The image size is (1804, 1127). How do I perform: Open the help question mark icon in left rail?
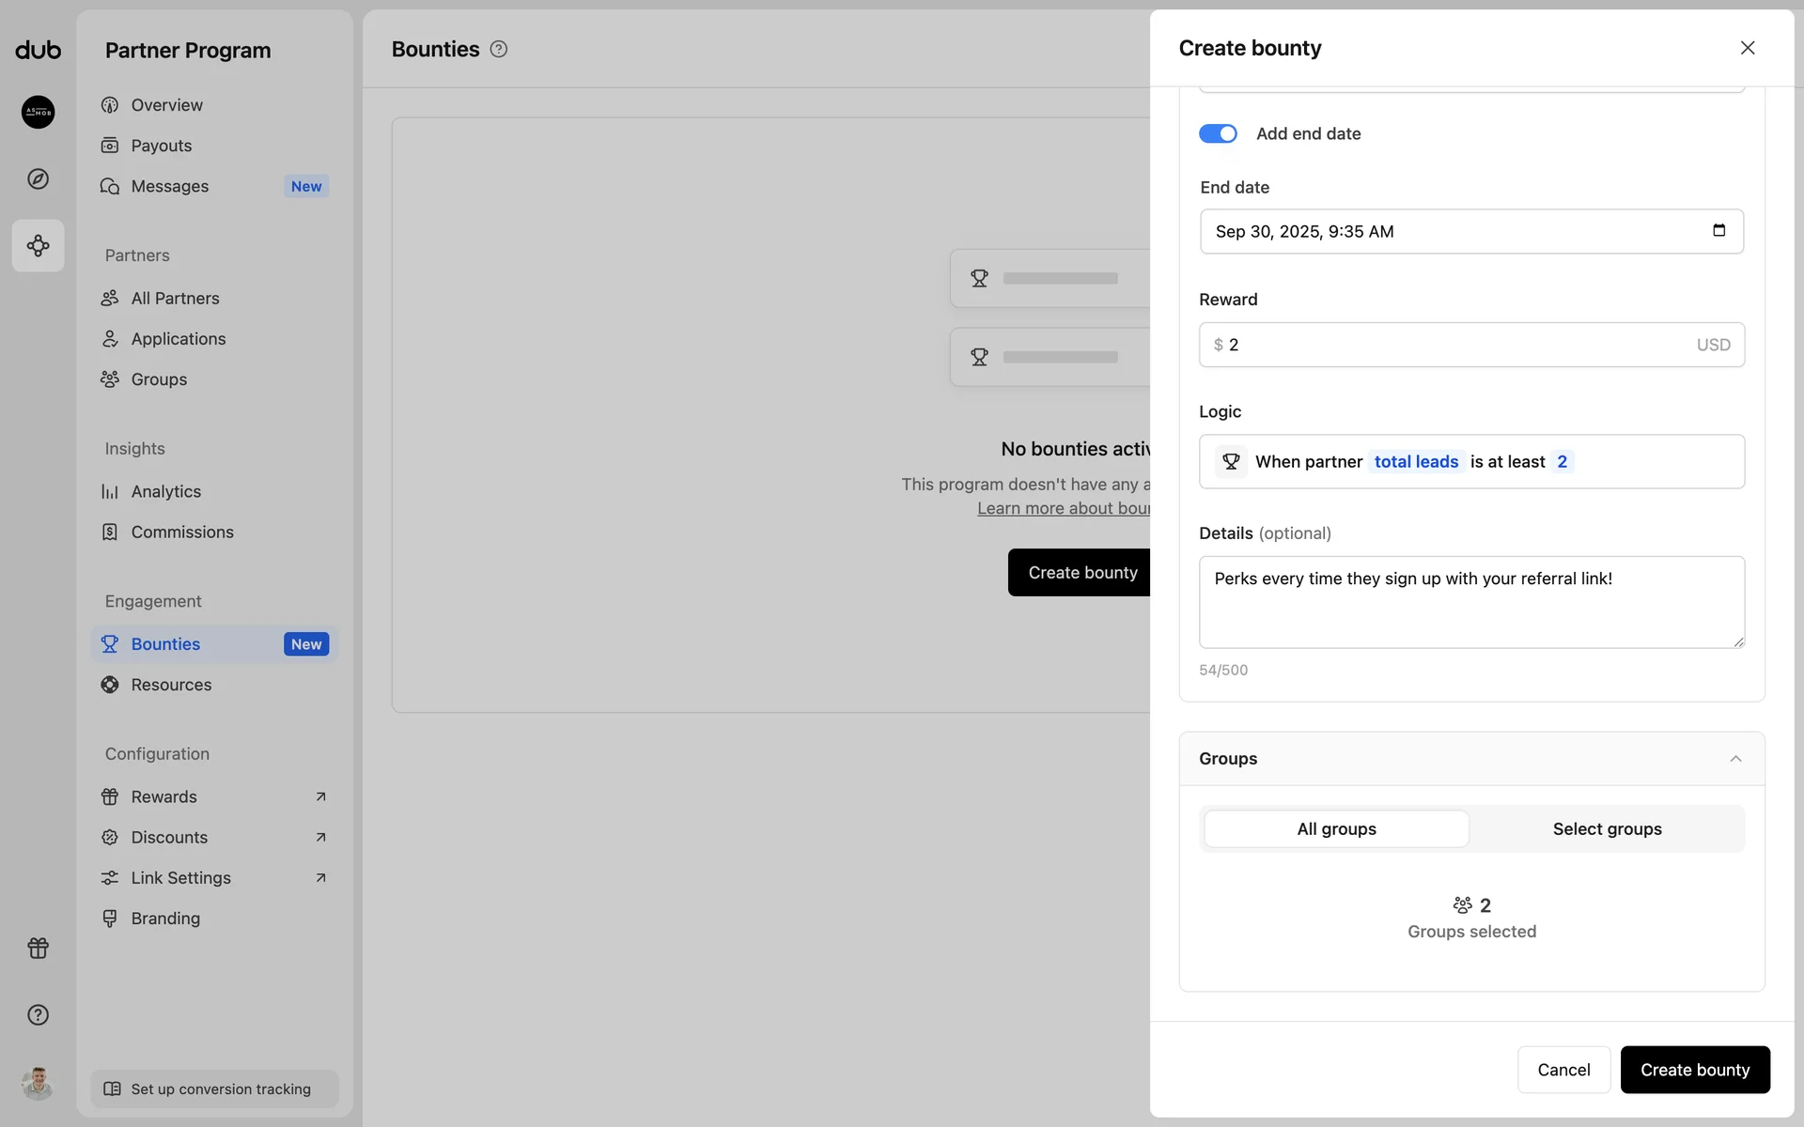click(x=38, y=1014)
